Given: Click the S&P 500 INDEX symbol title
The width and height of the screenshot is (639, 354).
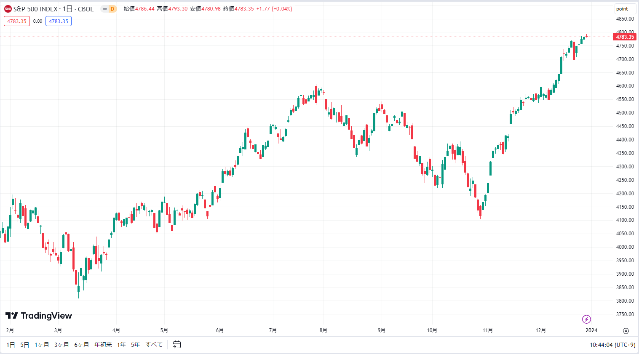Looking at the screenshot, I should tap(53, 9).
